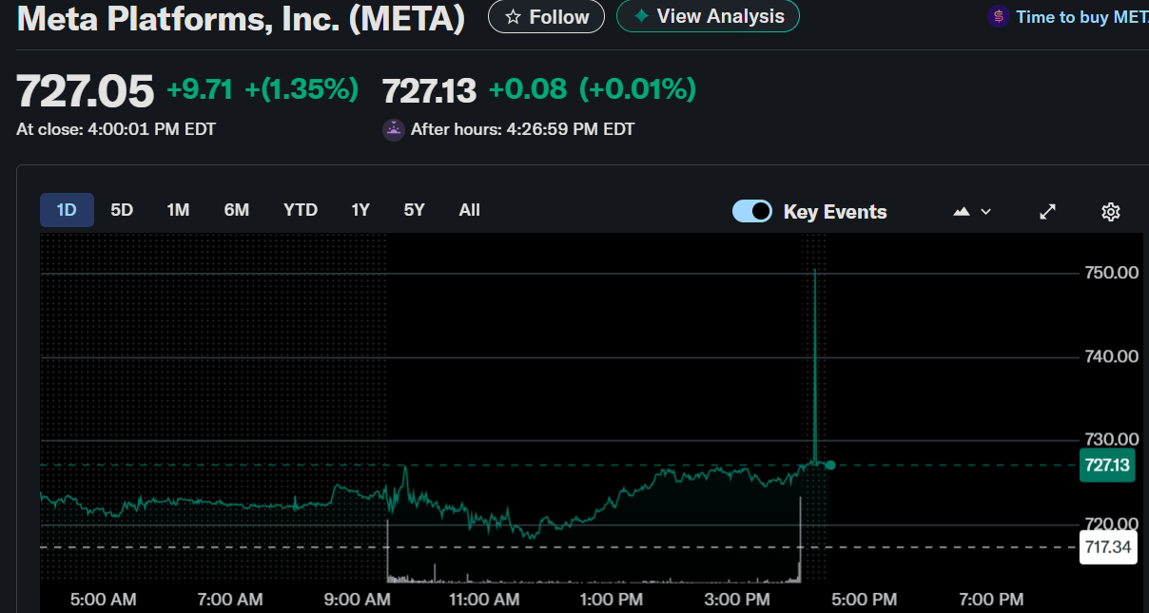
Task: Open chart settings gear
Action: [1110, 211]
